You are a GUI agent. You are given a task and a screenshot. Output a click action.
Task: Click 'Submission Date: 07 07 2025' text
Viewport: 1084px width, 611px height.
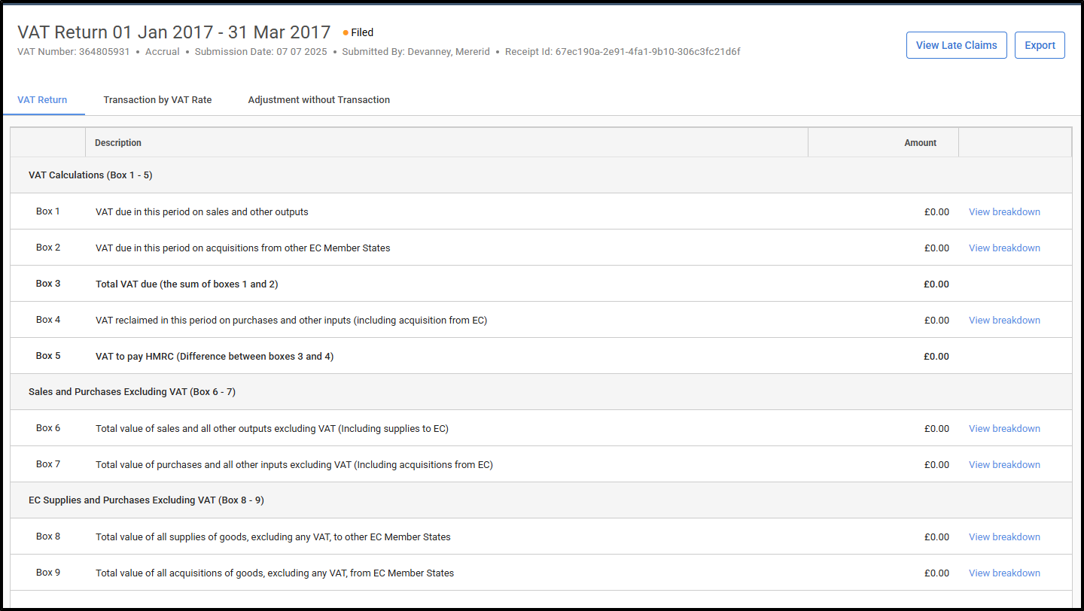[260, 52]
